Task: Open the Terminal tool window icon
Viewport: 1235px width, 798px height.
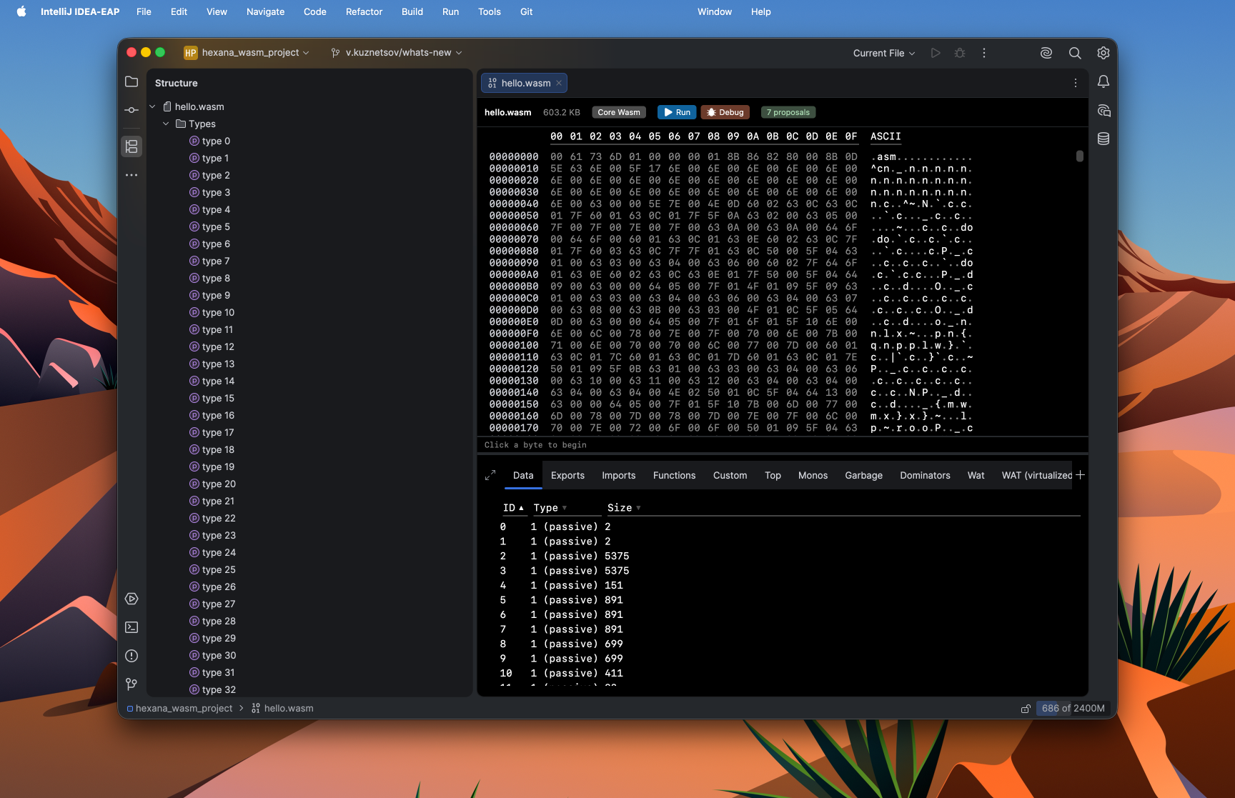Action: click(x=132, y=627)
